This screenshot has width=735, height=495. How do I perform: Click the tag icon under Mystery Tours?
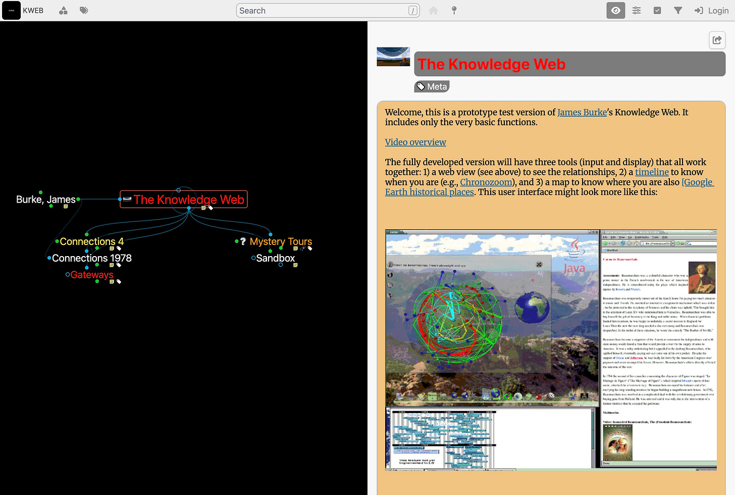click(310, 249)
